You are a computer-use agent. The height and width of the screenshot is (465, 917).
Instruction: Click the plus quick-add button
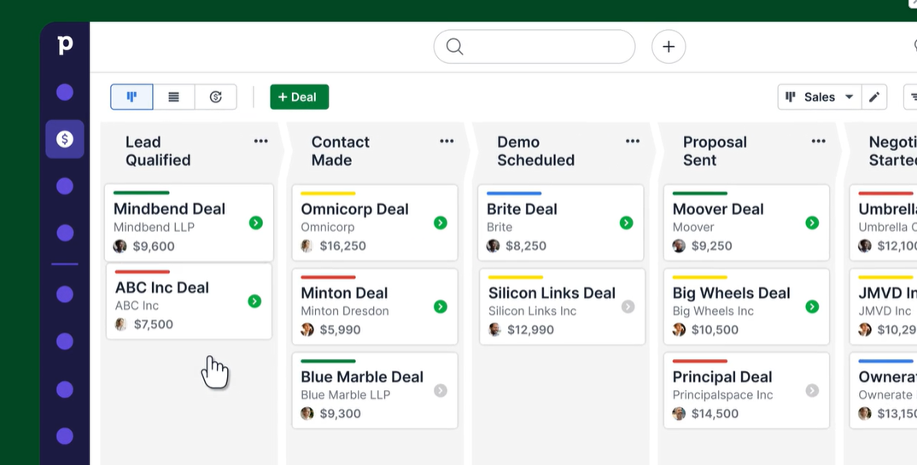coord(669,47)
